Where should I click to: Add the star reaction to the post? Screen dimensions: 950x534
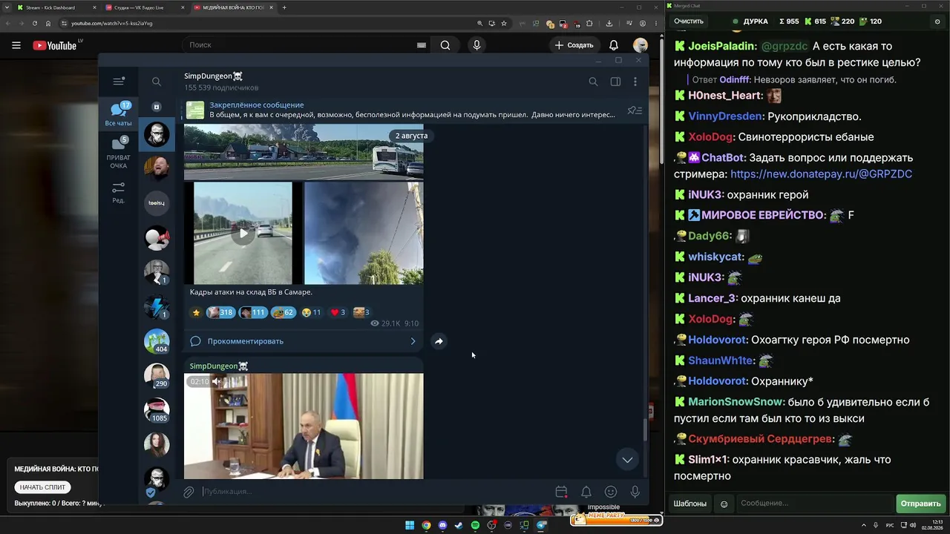click(196, 312)
